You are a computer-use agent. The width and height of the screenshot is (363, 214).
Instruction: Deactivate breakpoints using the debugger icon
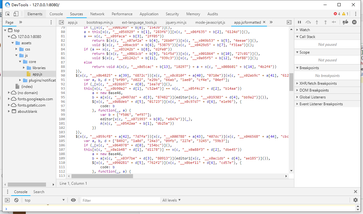point(345,22)
